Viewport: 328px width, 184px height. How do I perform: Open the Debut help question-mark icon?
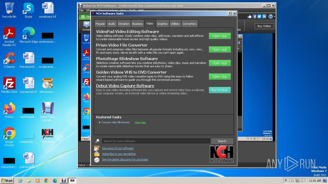click(x=271, y=16)
